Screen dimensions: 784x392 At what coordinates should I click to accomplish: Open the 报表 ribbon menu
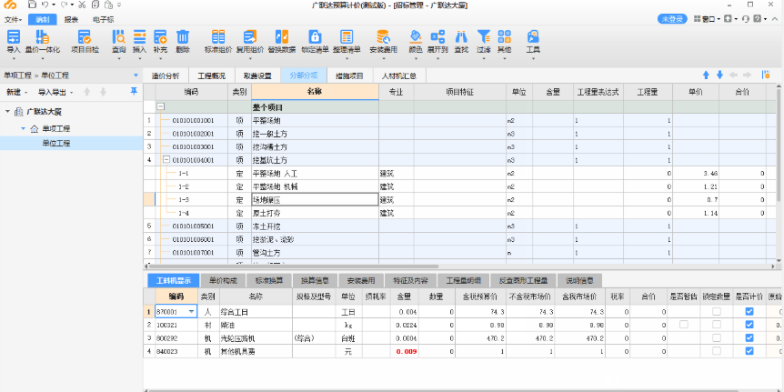coord(70,18)
